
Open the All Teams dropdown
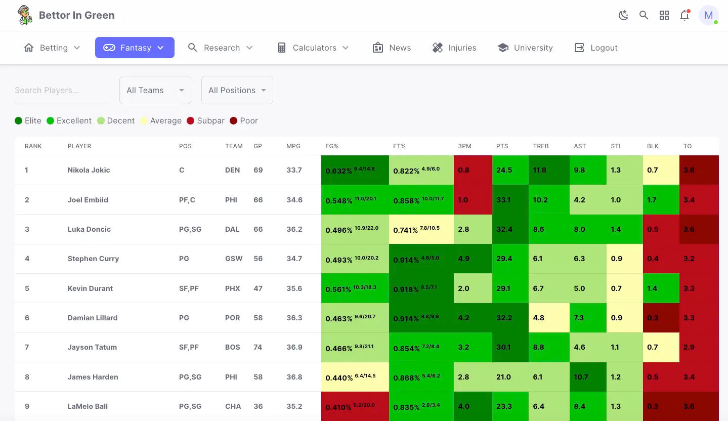click(x=155, y=90)
